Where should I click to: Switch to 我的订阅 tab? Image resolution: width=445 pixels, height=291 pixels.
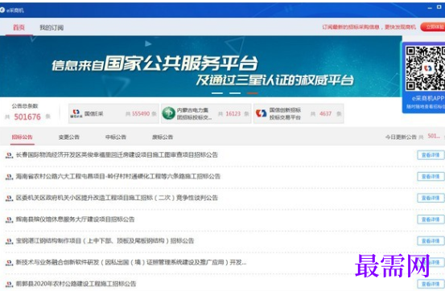pos(52,27)
